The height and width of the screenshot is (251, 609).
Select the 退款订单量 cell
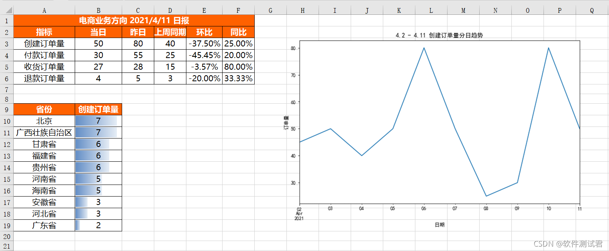point(44,78)
